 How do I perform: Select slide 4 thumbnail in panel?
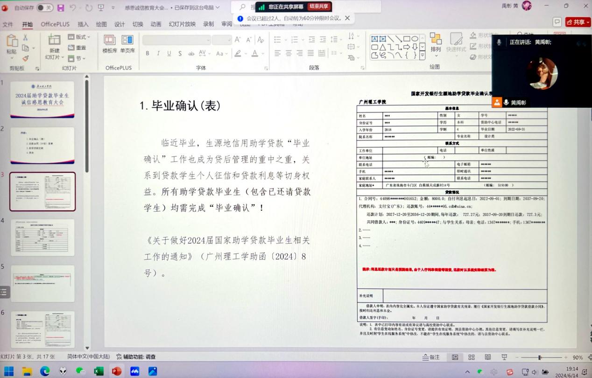[42, 238]
